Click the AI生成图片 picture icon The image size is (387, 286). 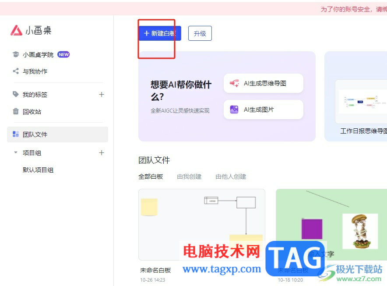pos(234,109)
